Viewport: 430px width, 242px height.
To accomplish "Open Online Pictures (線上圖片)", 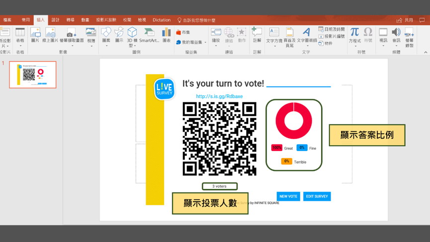I will coord(51,32).
